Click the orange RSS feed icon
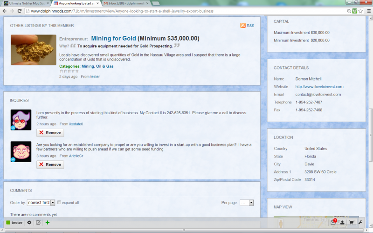This screenshot has width=373, height=233. tap(242, 26)
